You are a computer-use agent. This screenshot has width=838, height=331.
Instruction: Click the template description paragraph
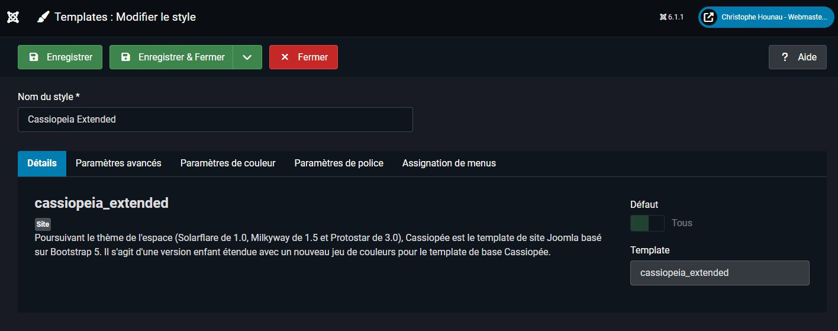(318, 245)
